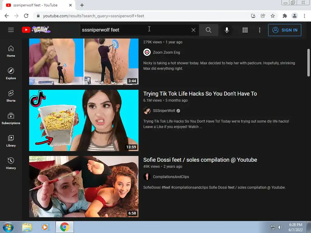The height and width of the screenshot is (233, 311).
Task: Click the Zoom Zoom Eng channel avatar
Action: pyautogui.click(x=147, y=52)
